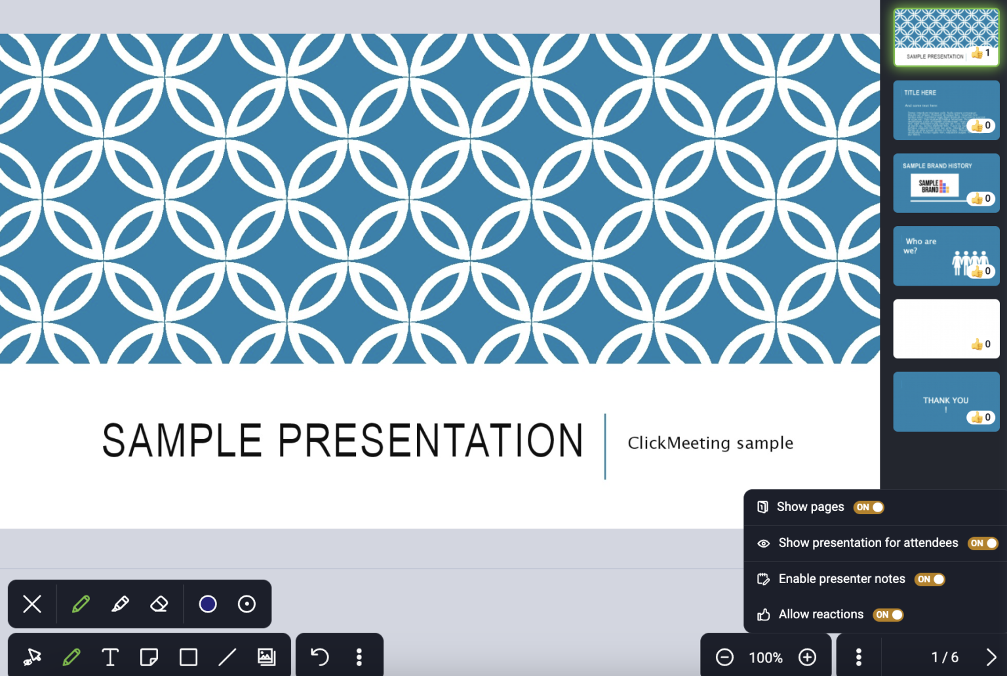Screen dimensions: 1007x676
Task: Select the text annotation tool
Action: [x=110, y=657]
